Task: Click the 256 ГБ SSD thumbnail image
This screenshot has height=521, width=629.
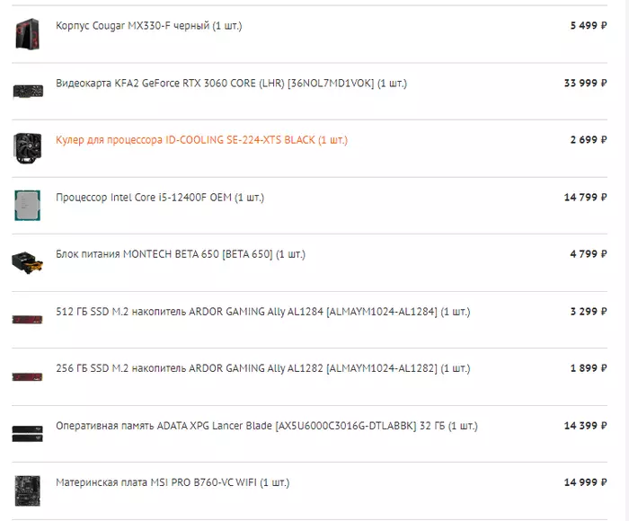Action: pos(27,375)
